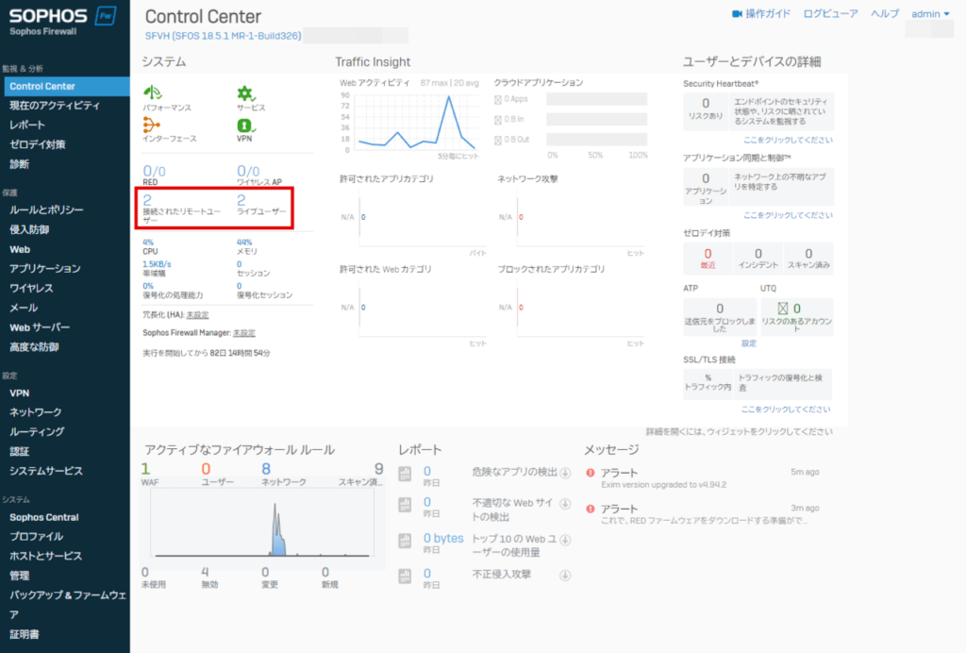
Task: Open 侵入防御 in the sidebar
Action: [29, 230]
